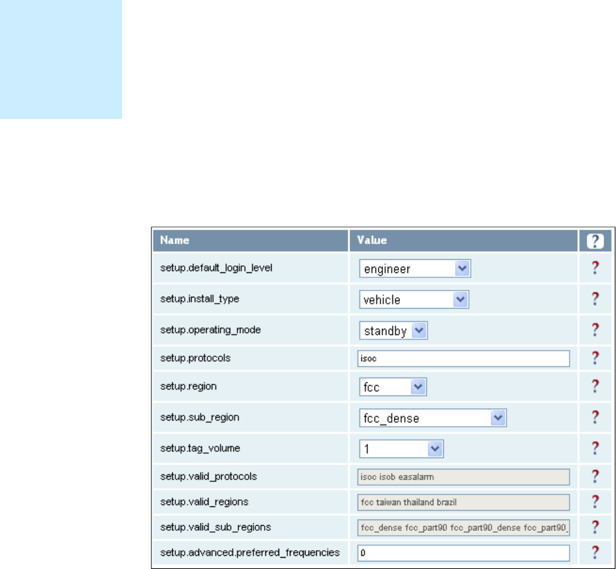The width and height of the screenshot is (616, 569).
Task: Open the operating mode dropdown showing standby
Action: (x=393, y=331)
